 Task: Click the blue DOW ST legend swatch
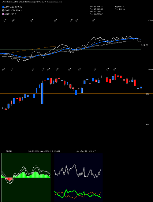(x=3, y=7)
